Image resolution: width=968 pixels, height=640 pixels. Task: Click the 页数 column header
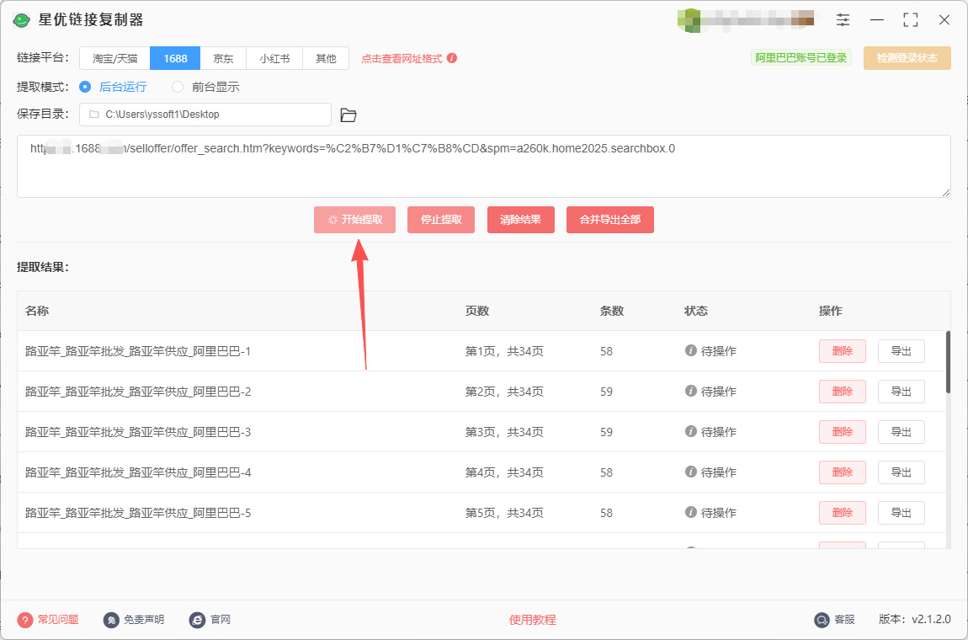click(x=476, y=311)
